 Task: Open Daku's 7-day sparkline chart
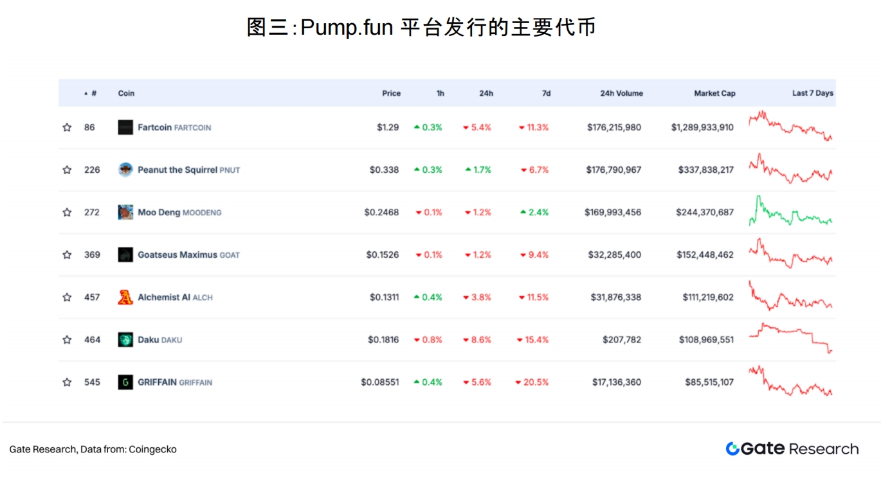(x=791, y=338)
